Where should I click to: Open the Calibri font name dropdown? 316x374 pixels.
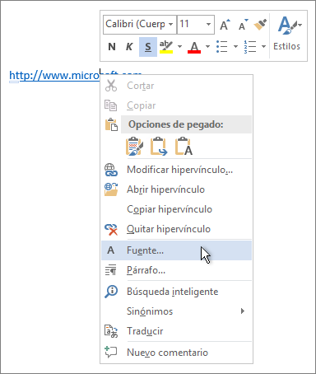coord(171,25)
